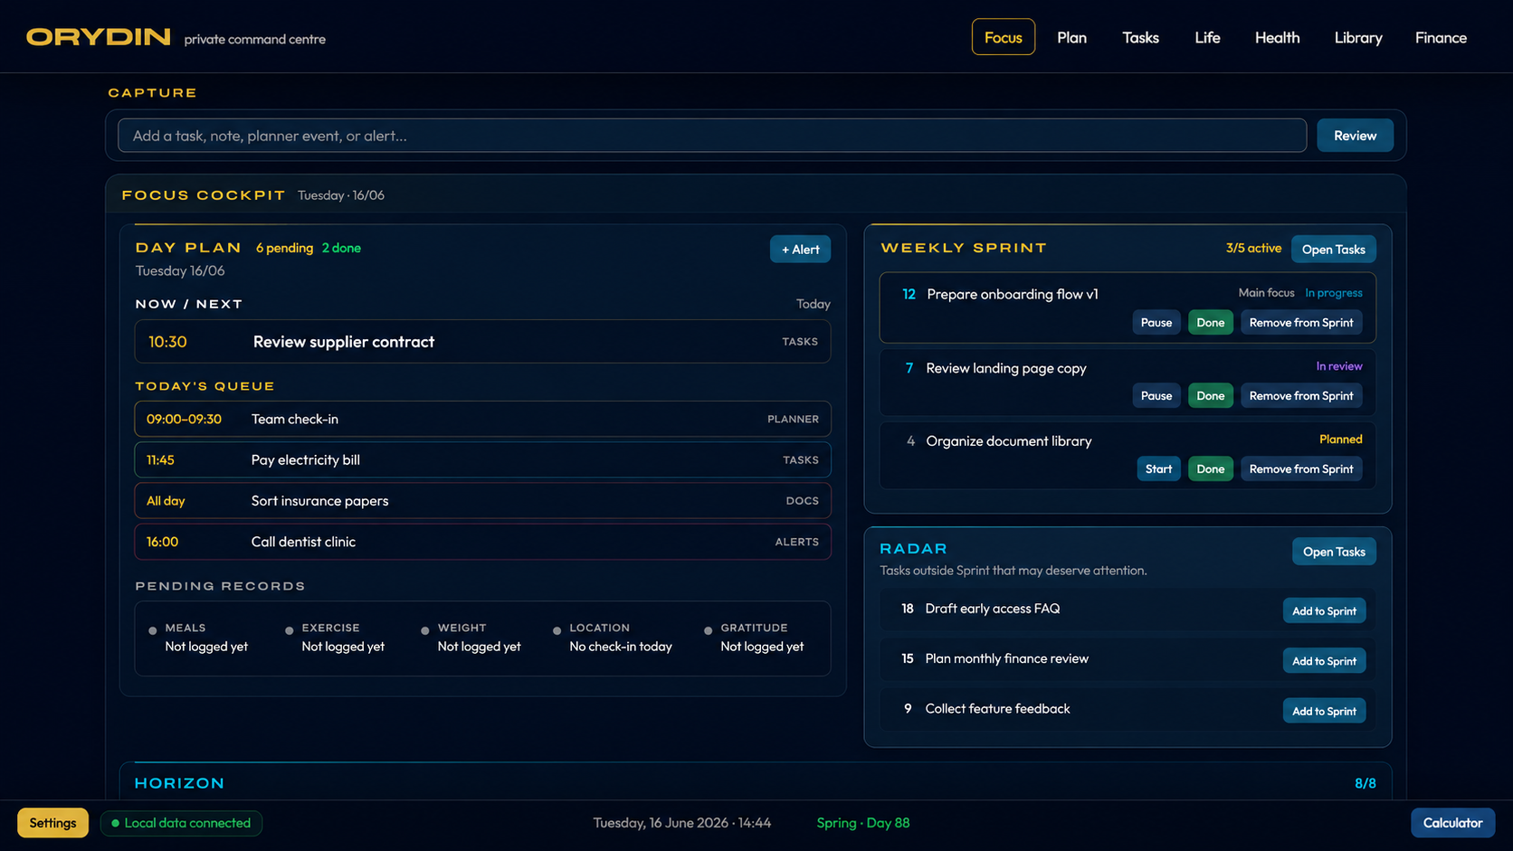This screenshot has width=1513, height=851.
Task: Open the Calculator
Action: (x=1452, y=823)
